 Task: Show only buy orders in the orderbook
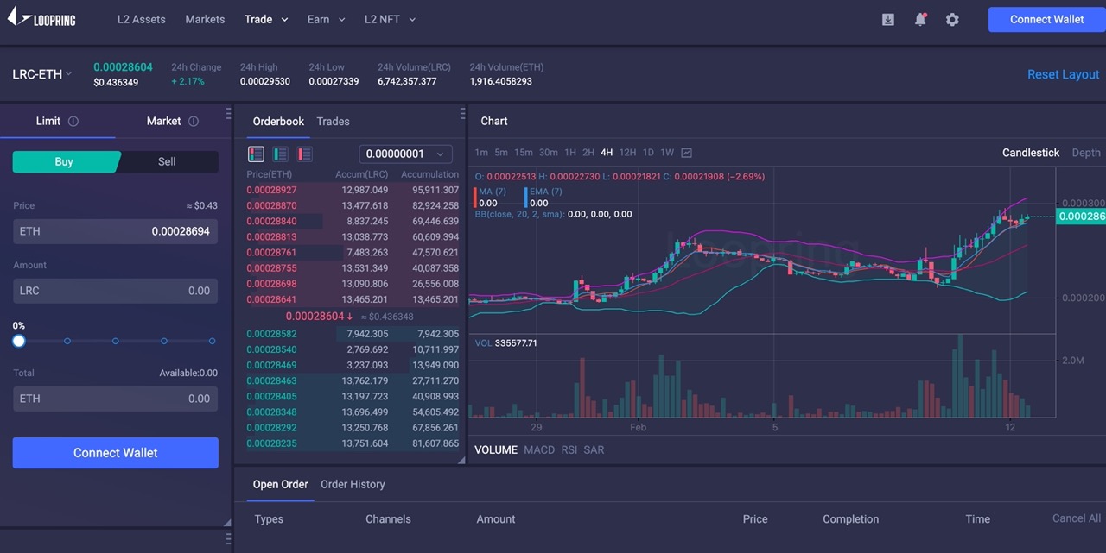[x=280, y=154]
